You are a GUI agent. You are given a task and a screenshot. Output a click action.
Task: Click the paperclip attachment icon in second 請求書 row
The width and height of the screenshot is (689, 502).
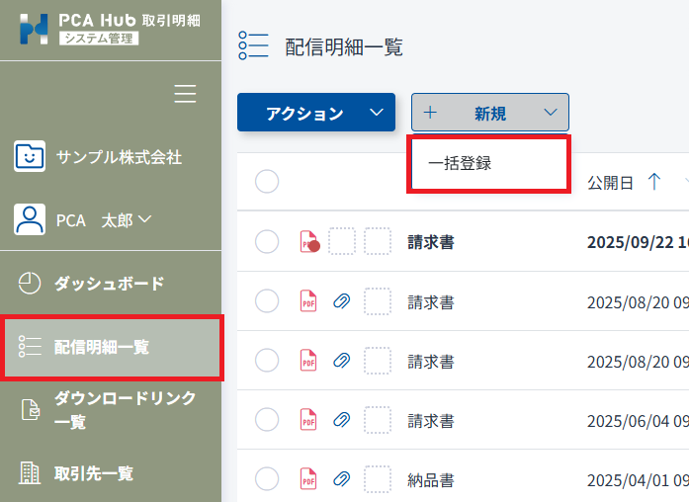[342, 302]
